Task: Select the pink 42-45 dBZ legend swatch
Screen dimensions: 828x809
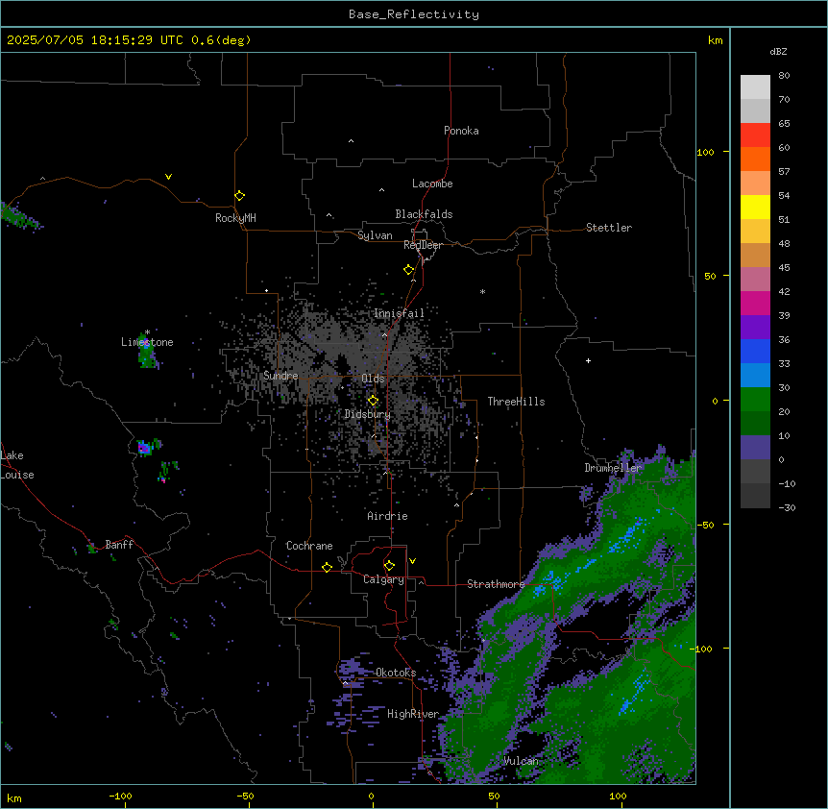Action: (755, 279)
